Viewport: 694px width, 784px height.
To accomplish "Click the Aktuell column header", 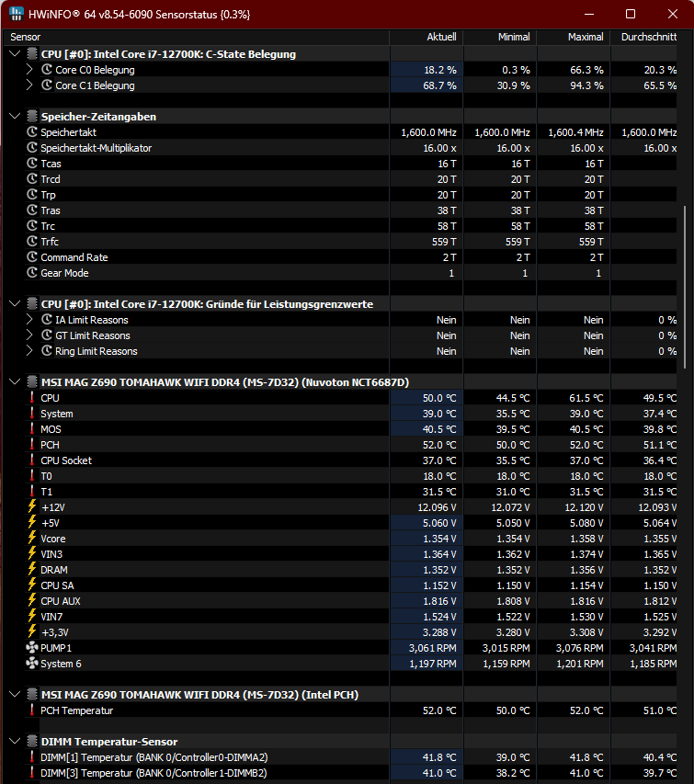I will tap(427, 37).
